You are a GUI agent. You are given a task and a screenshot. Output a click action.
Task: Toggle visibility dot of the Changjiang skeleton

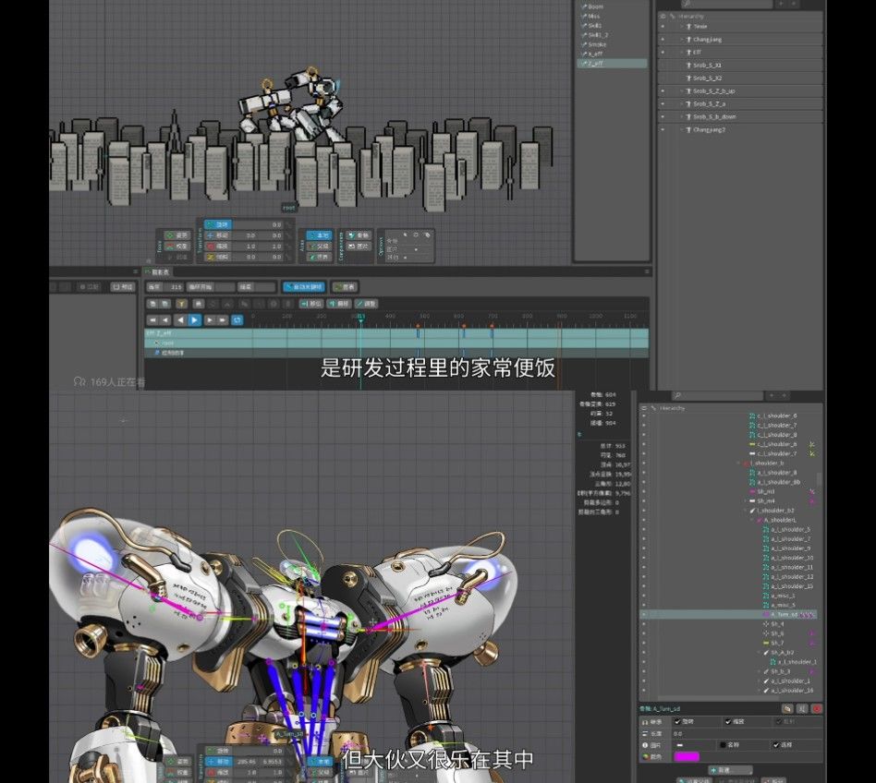point(663,39)
